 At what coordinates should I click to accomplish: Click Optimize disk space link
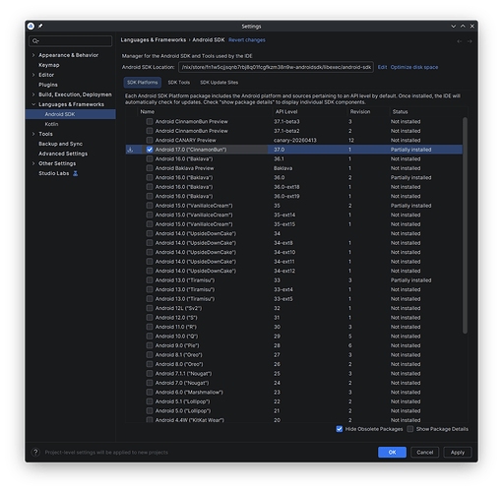(414, 67)
